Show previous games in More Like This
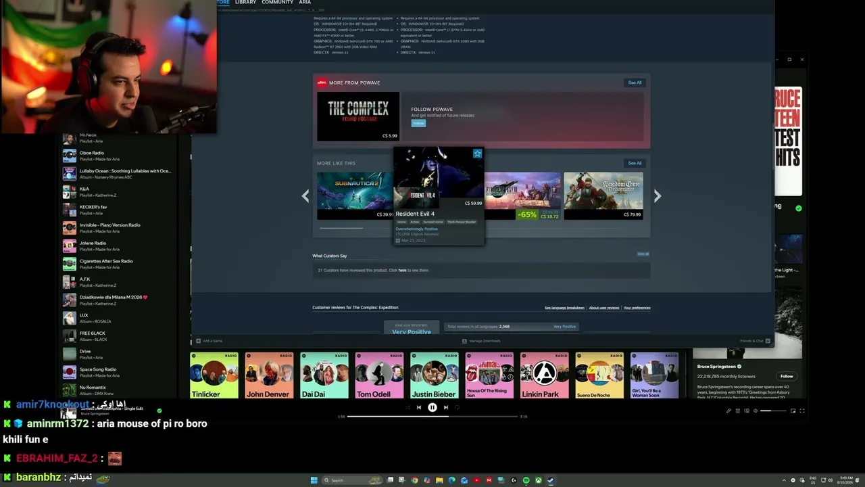The image size is (865, 487). tap(305, 196)
